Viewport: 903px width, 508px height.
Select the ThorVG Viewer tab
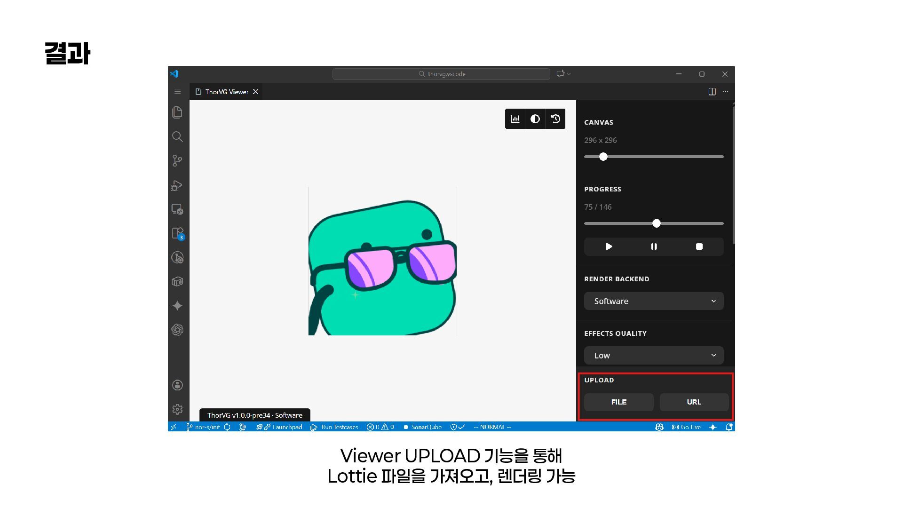point(226,92)
